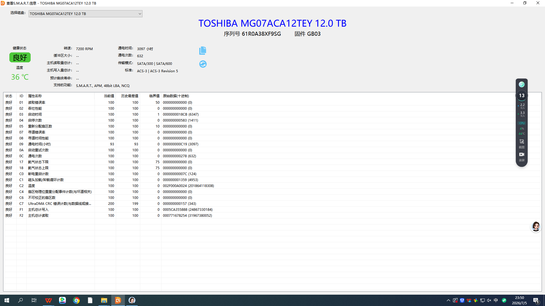The width and height of the screenshot is (545, 306).
Task: Click the circle showing 13 on widget
Action: (522, 95)
